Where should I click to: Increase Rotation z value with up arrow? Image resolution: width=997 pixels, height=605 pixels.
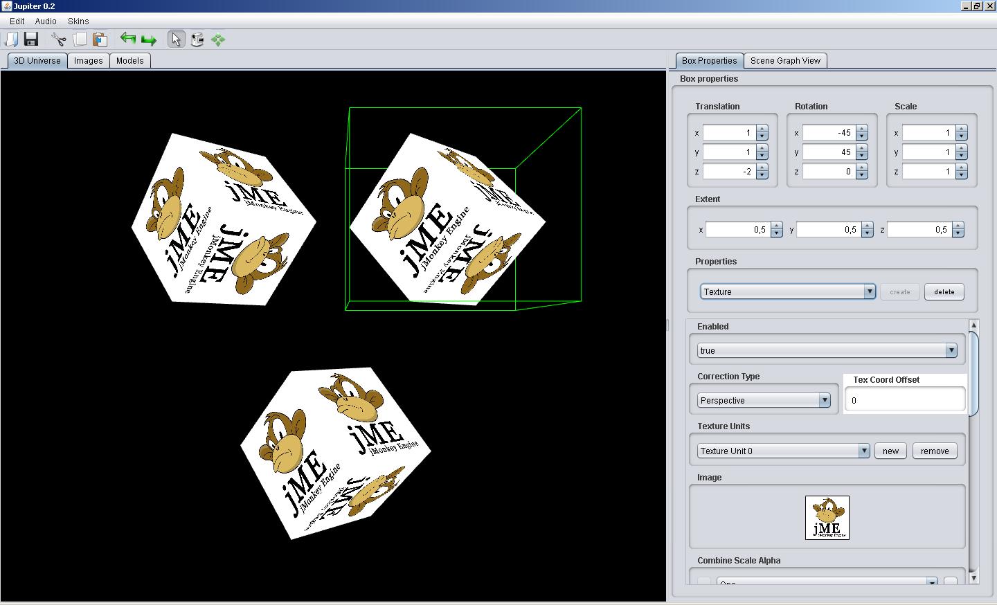tap(862, 168)
